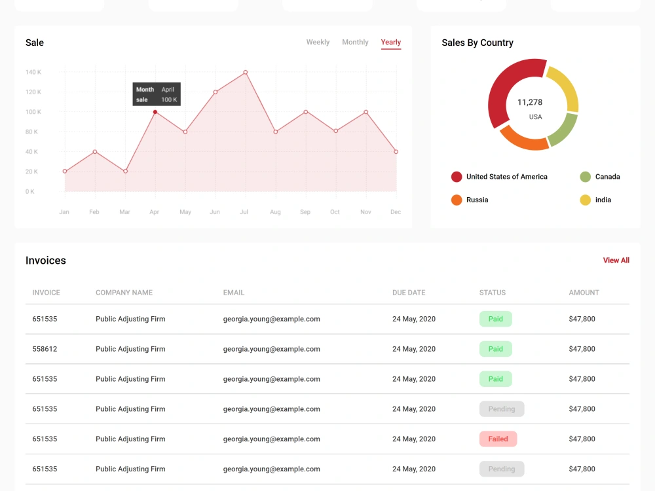Open View All invoices link
The height and width of the screenshot is (491, 655).
point(616,260)
